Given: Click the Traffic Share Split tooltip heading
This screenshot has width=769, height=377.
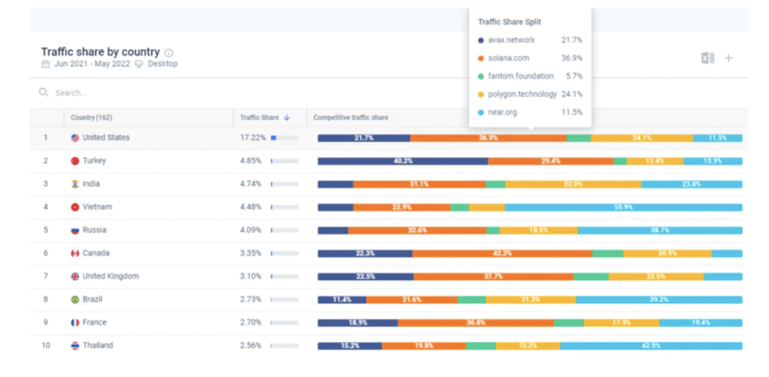Looking at the screenshot, I should coord(509,22).
